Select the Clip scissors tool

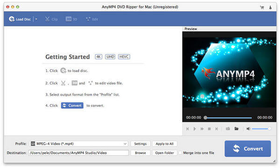coord(51,19)
